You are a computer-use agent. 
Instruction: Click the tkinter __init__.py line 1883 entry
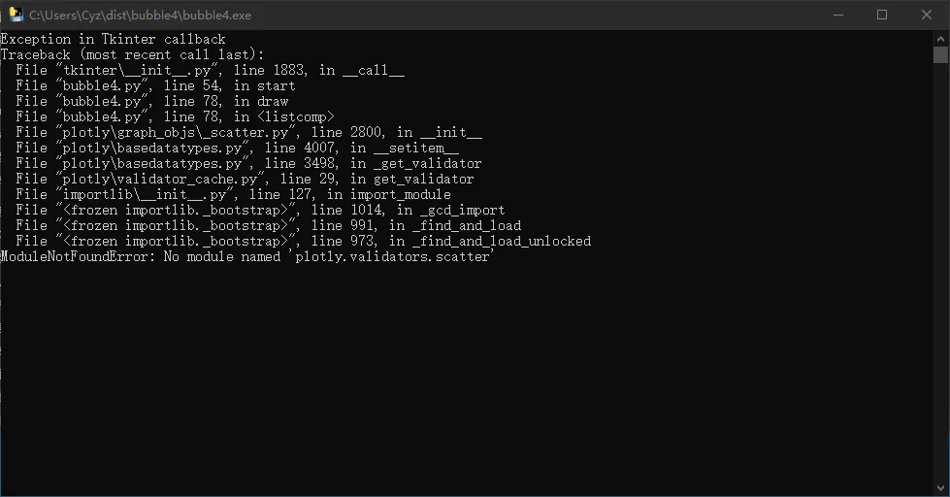pyautogui.click(x=210, y=70)
